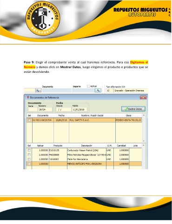Click lookup icon left of Documento field
Viewport: 172px width, 224px height.
38,91
